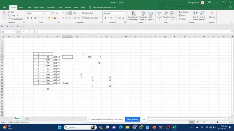Image resolution: width=234 pixels, height=131 pixels.
Task: Click Increase Decimal
Action: click(120, 18)
